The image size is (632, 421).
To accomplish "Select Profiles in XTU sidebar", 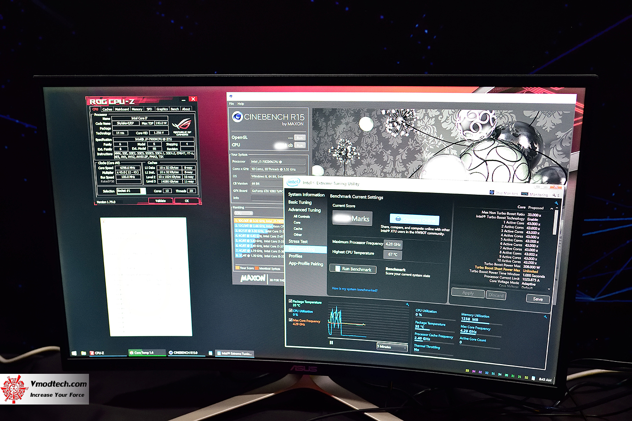I will pyautogui.click(x=295, y=256).
